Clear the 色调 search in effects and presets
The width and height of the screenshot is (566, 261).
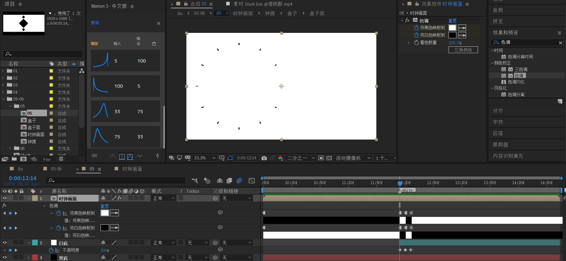click(560, 43)
